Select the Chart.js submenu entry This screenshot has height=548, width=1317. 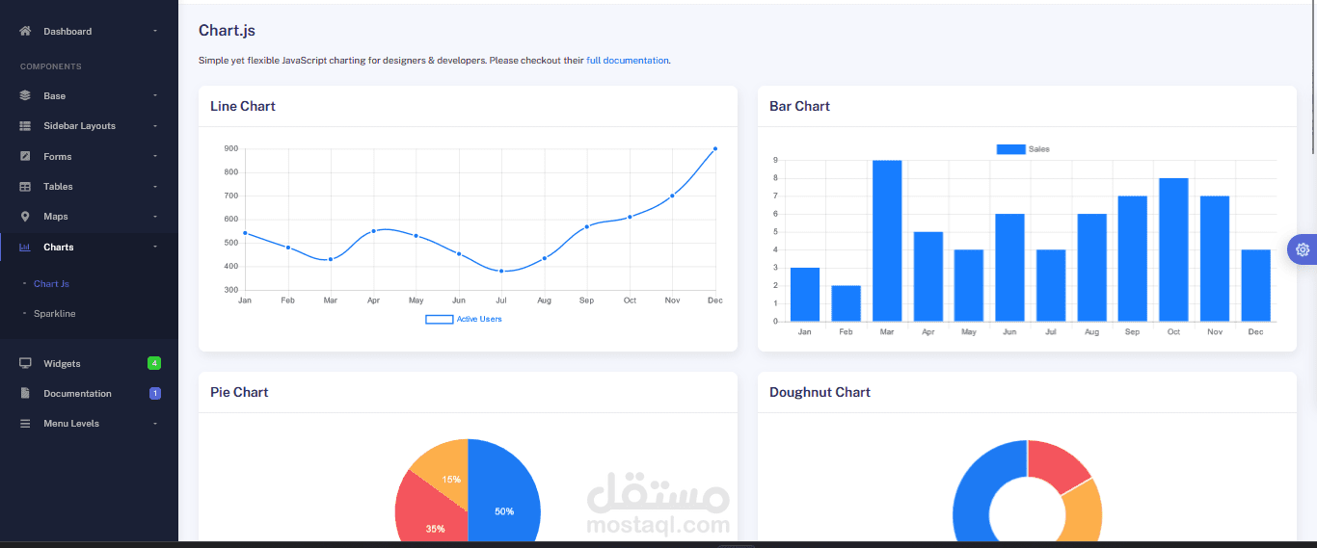51,284
